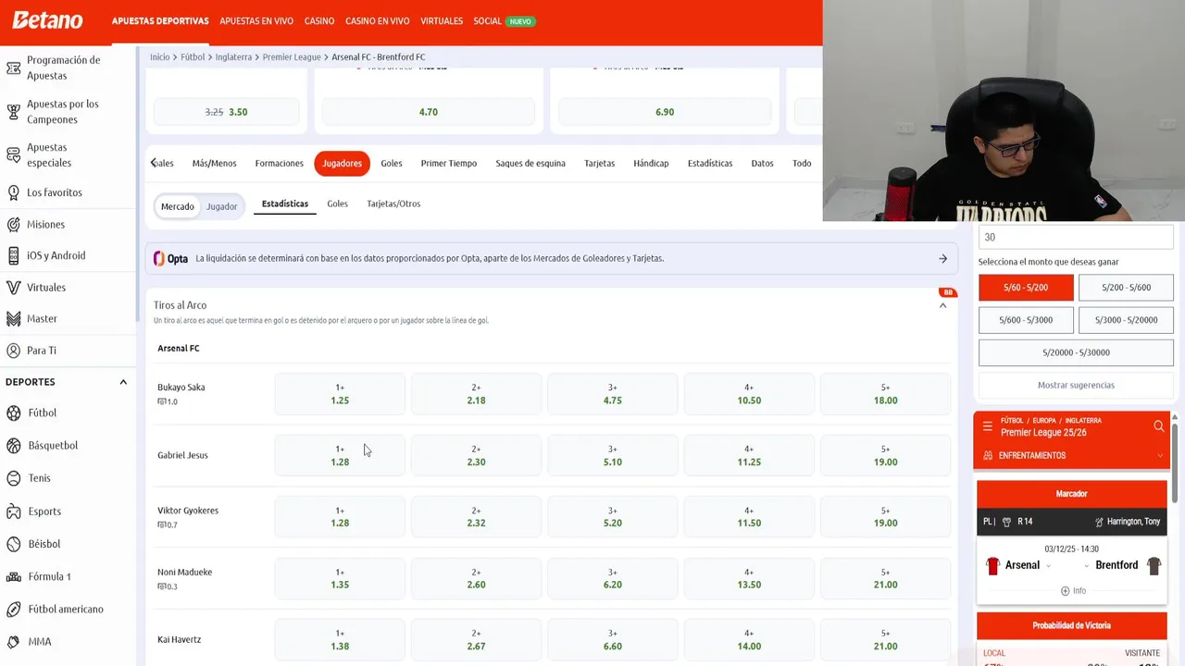Open Misiones target icon
The height and width of the screenshot is (666, 1185).
13,224
